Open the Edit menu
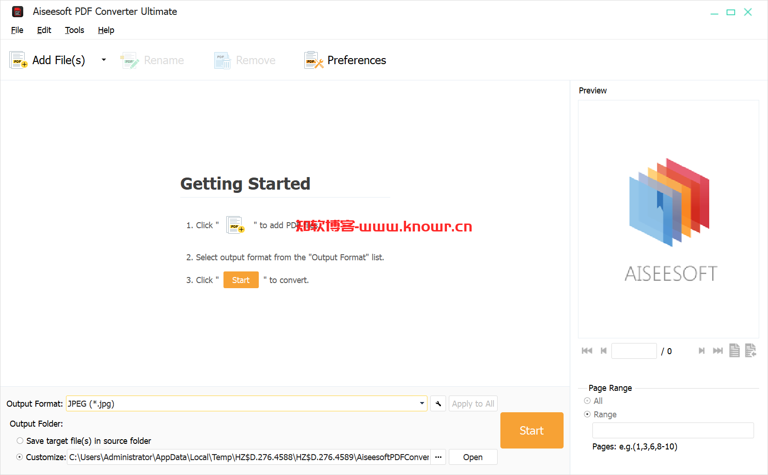The image size is (768, 475). coord(44,30)
